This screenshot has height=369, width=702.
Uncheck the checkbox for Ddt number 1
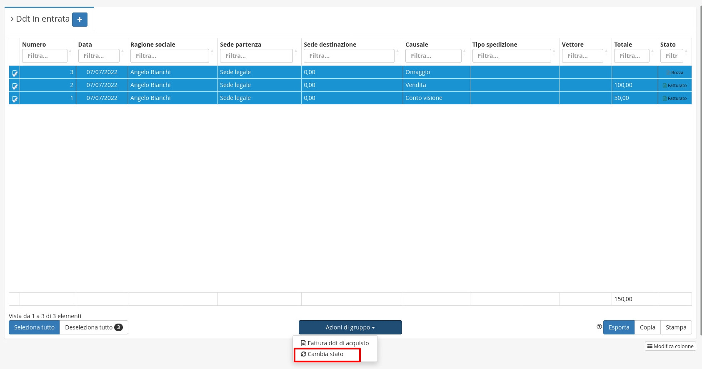coord(15,99)
